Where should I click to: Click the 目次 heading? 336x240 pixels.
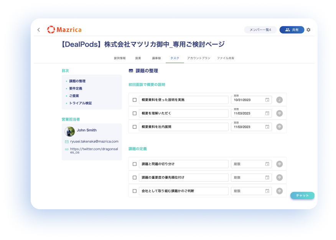[x=65, y=71]
